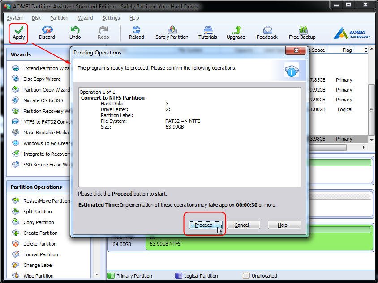The width and height of the screenshot is (378, 283).
Task: Click FAT32 => NTFS file system value
Action: [x=183, y=121]
